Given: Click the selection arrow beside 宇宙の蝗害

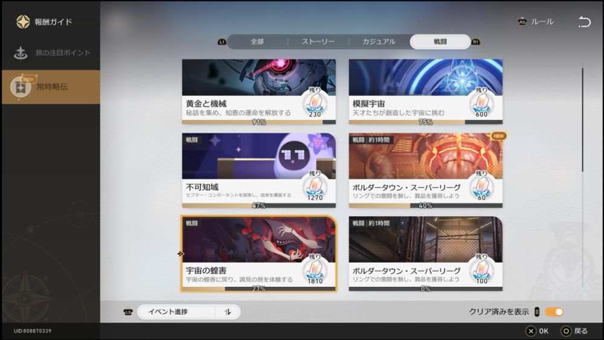Looking at the screenshot, I should tap(180, 254).
